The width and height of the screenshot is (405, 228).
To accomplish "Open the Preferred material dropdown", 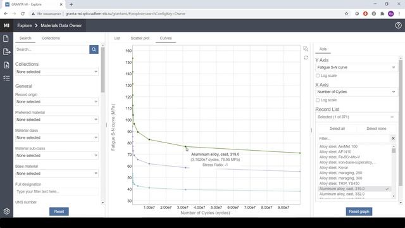I will (57, 120).
